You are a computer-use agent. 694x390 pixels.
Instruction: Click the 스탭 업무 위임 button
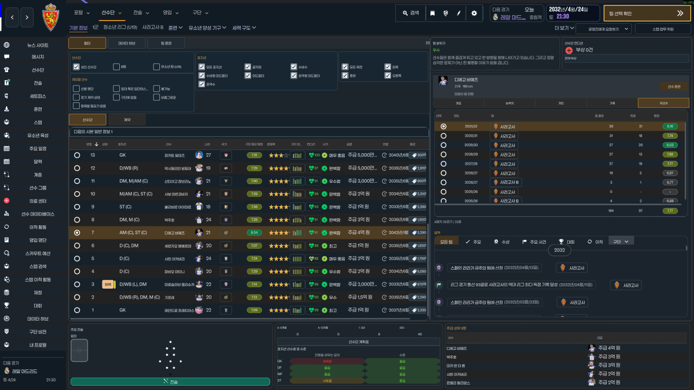pos(663,29)
